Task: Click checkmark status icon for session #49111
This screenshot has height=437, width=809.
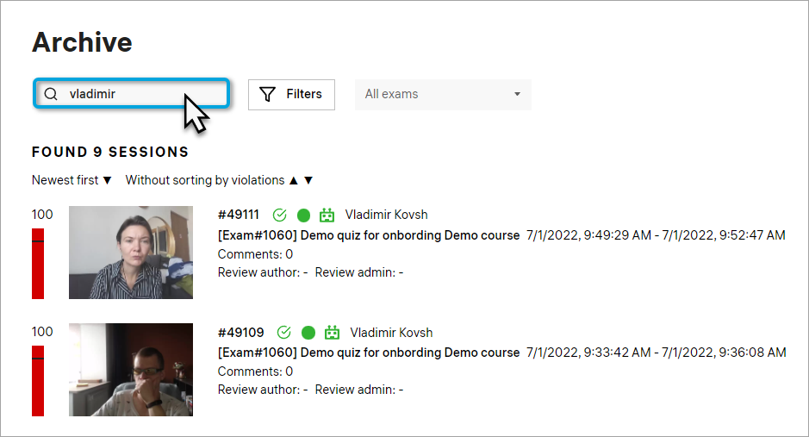Action: click(x=279, y=215)
